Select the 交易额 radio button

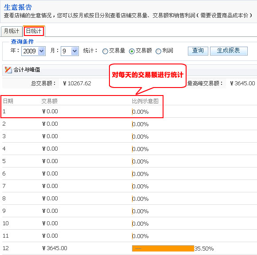coord(132,51)
